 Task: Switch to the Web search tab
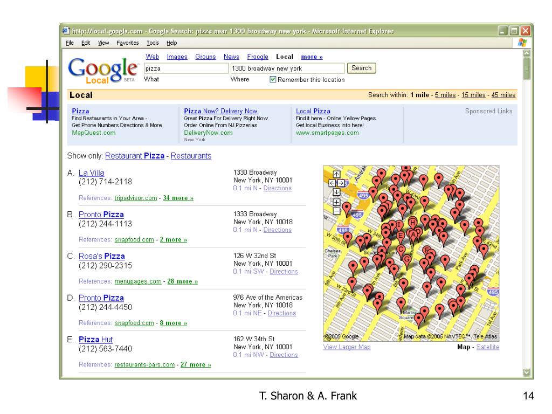point(152,57)
